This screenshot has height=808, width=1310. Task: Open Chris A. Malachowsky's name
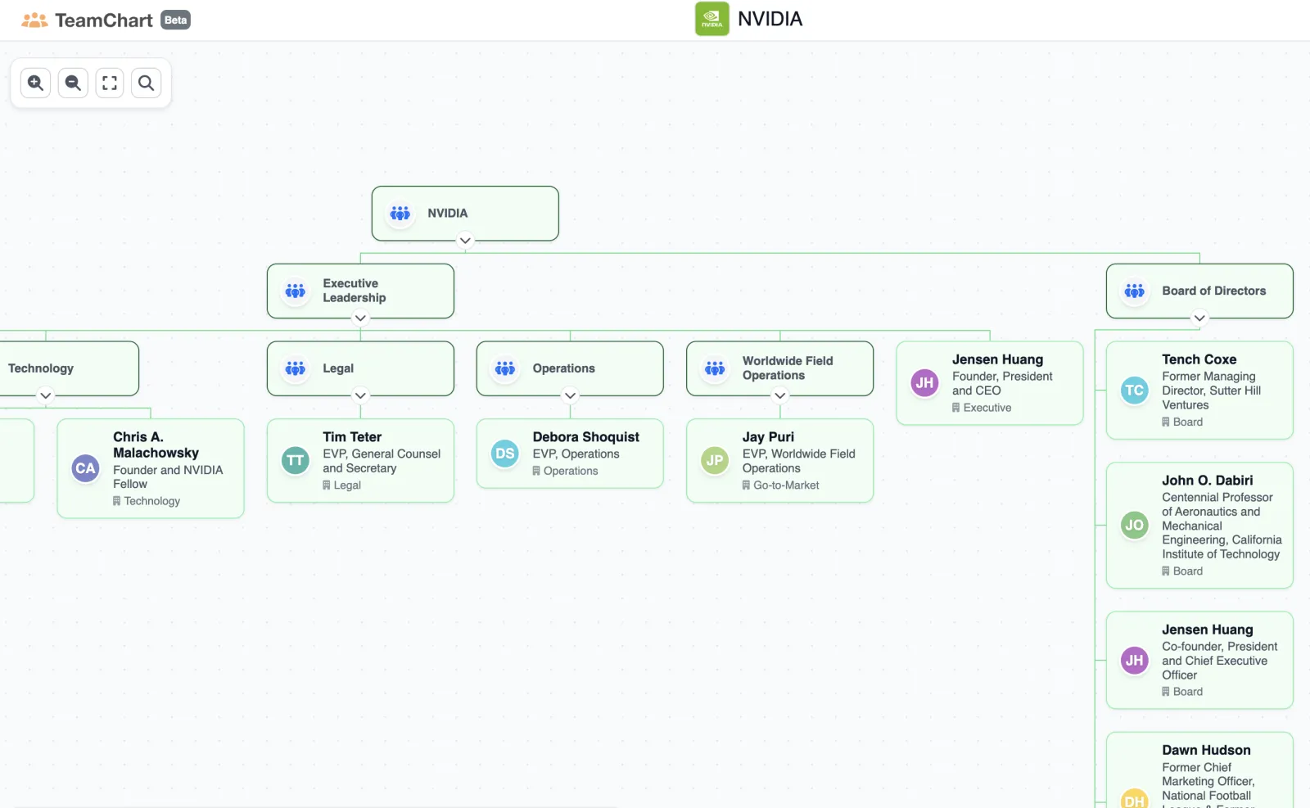(x=156, y=445)
